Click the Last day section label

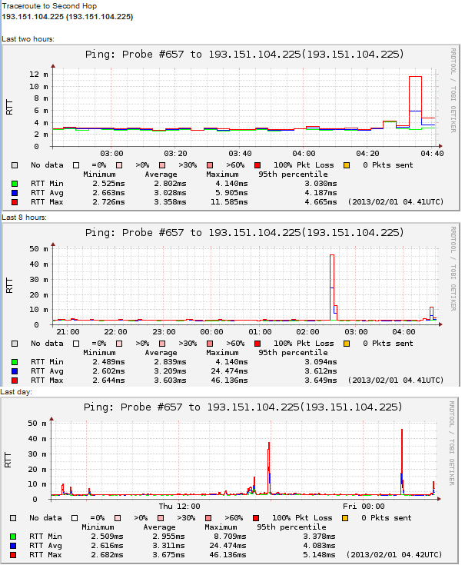click(x=17, y=392)
